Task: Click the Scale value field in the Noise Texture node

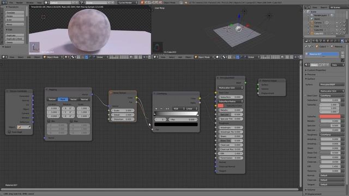Action: pos(123,111)
